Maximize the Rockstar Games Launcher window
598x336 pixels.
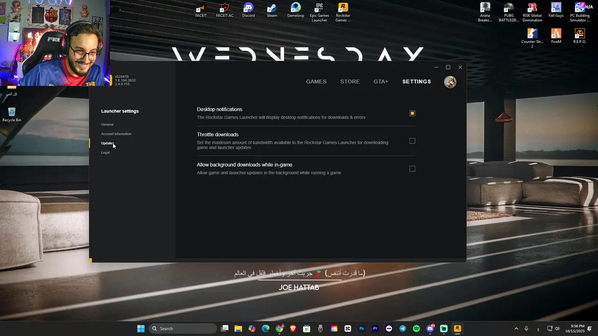(448, 67)
